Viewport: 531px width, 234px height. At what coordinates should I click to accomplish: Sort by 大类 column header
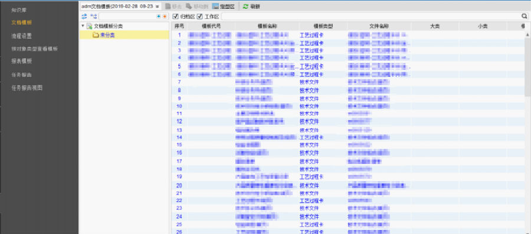click(435, 26)
